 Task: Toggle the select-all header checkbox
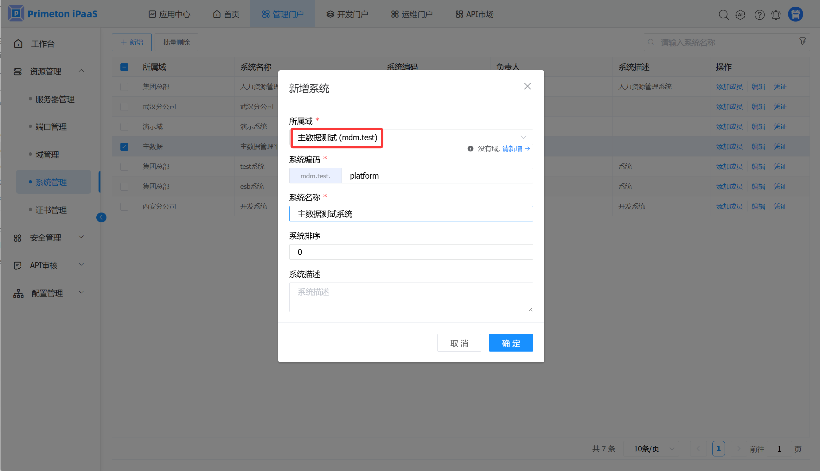pos(124,67)
